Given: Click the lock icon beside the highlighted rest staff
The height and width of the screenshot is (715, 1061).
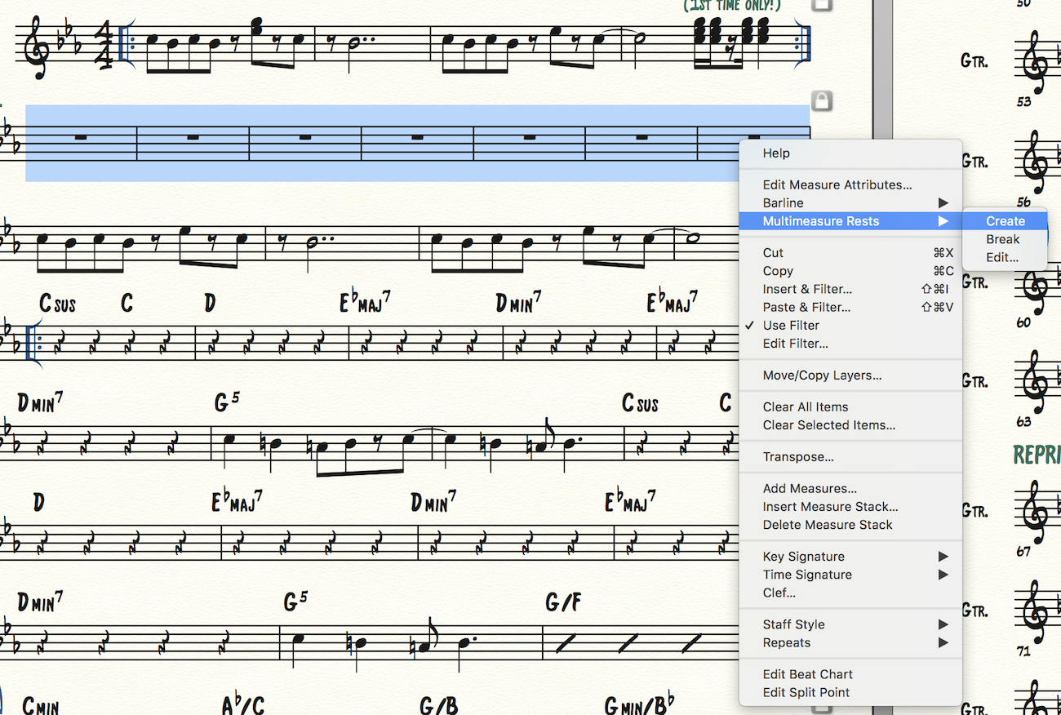Looking at the screenshot, I should point(822,101).
